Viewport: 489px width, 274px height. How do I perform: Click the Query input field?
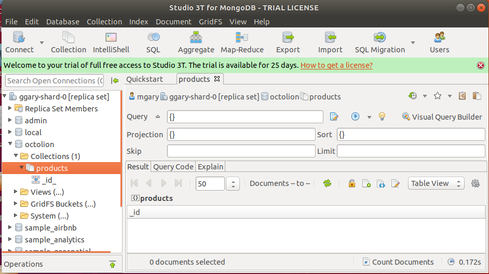[245, 117]
